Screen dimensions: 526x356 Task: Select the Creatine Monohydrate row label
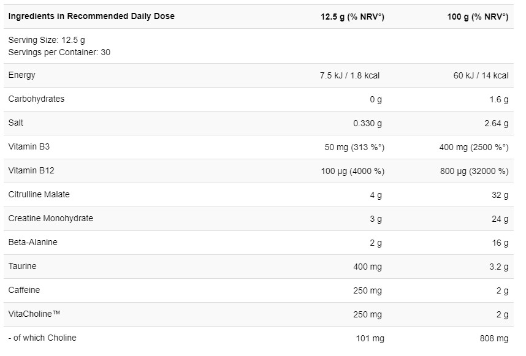tap(51, 219)
